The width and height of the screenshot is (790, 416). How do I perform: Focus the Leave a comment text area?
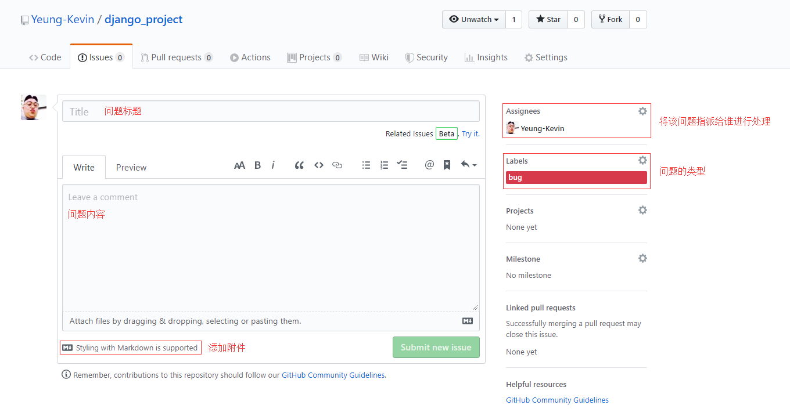[x=271, y=248]
